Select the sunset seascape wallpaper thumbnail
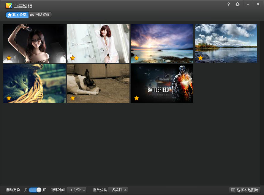This screenshot has height=195, width=264. (162, 43)
